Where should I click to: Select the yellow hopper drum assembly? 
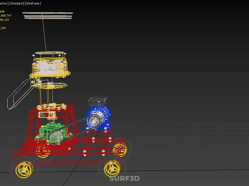click(x=50, y=67)
